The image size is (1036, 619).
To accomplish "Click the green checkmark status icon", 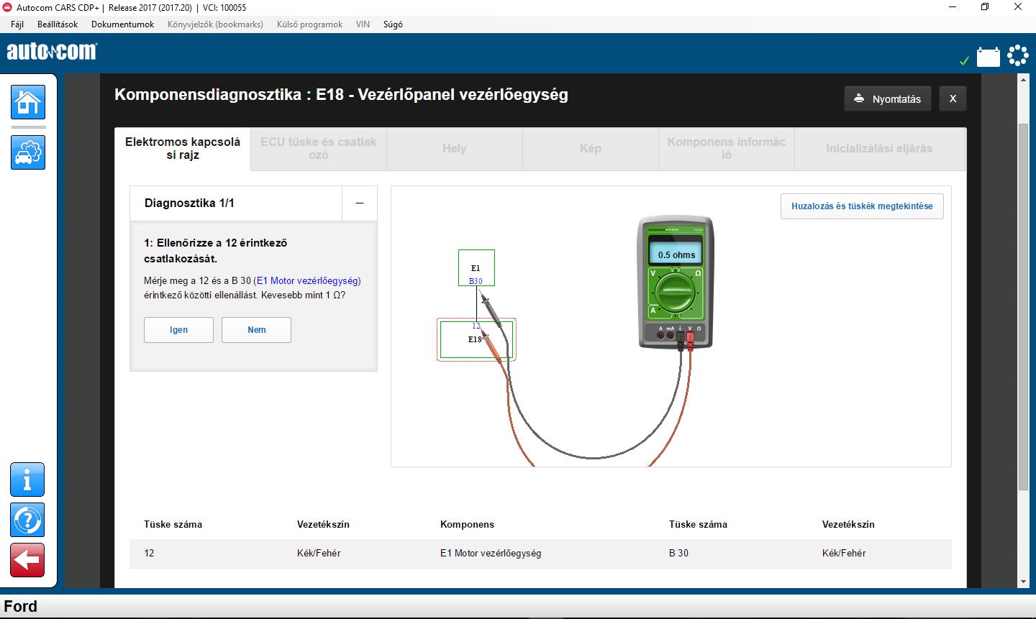I will (x=964, y=61).
